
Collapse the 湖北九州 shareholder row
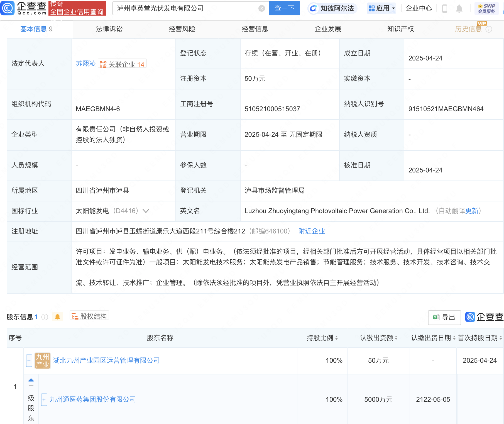coord(29,361)
